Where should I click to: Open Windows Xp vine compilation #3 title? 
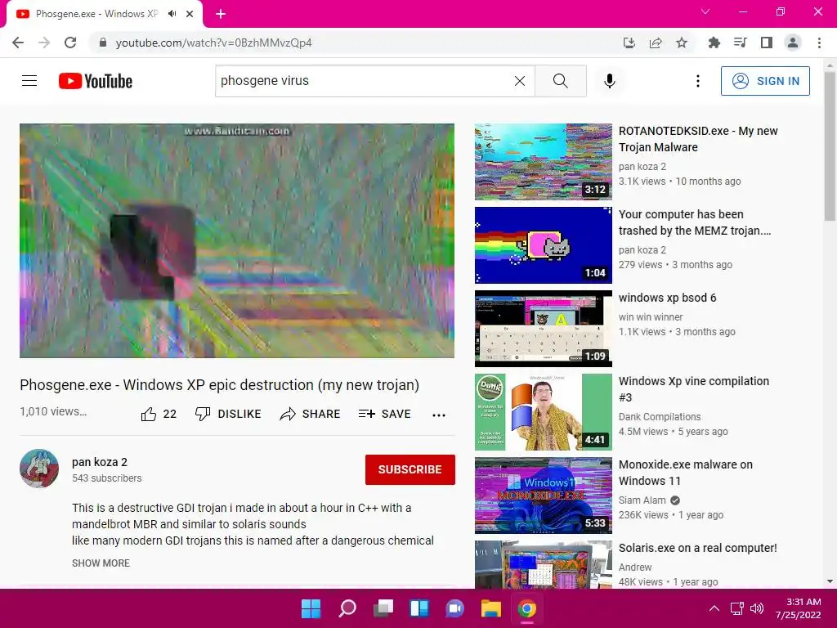693,388
